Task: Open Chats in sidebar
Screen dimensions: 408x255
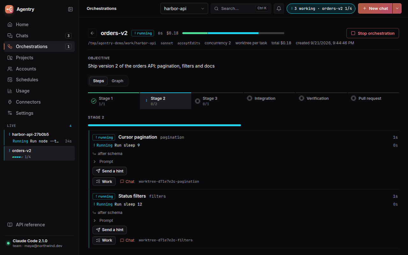Action: coord(40,36)
